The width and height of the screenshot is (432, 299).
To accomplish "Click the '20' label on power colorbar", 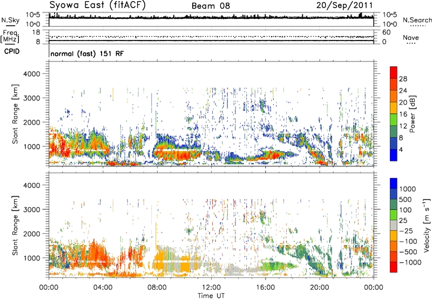I will point(403,103).
